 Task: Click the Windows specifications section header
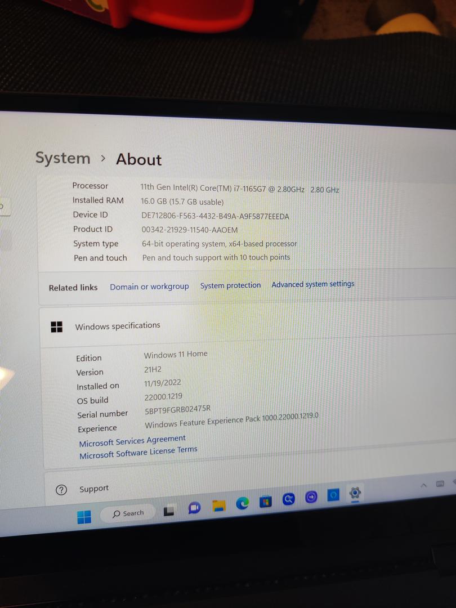click(x=248, y=326)
